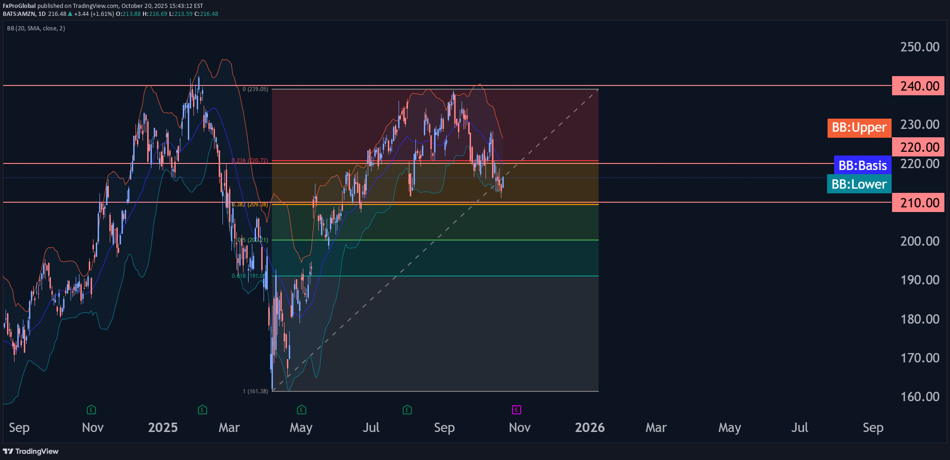Select the Fibonacci 0 (239.05) level label
The height and width of the screenshot is (460, 950).
[255, 89]
